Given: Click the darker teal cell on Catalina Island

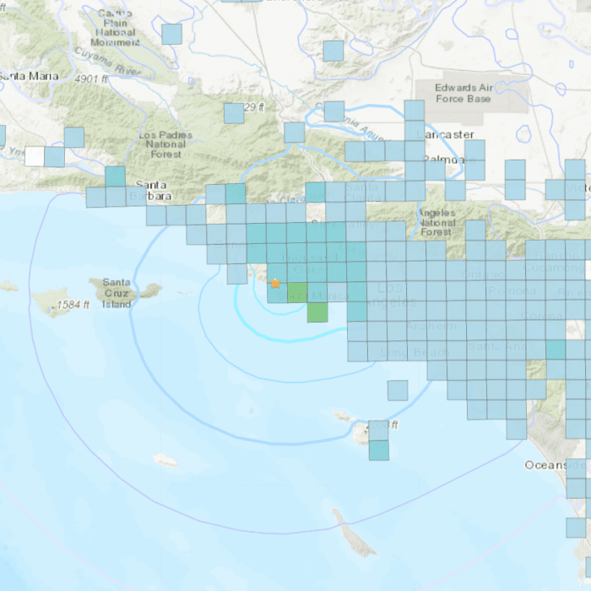Looking at the screenshot, I should (x=379, y=450).
